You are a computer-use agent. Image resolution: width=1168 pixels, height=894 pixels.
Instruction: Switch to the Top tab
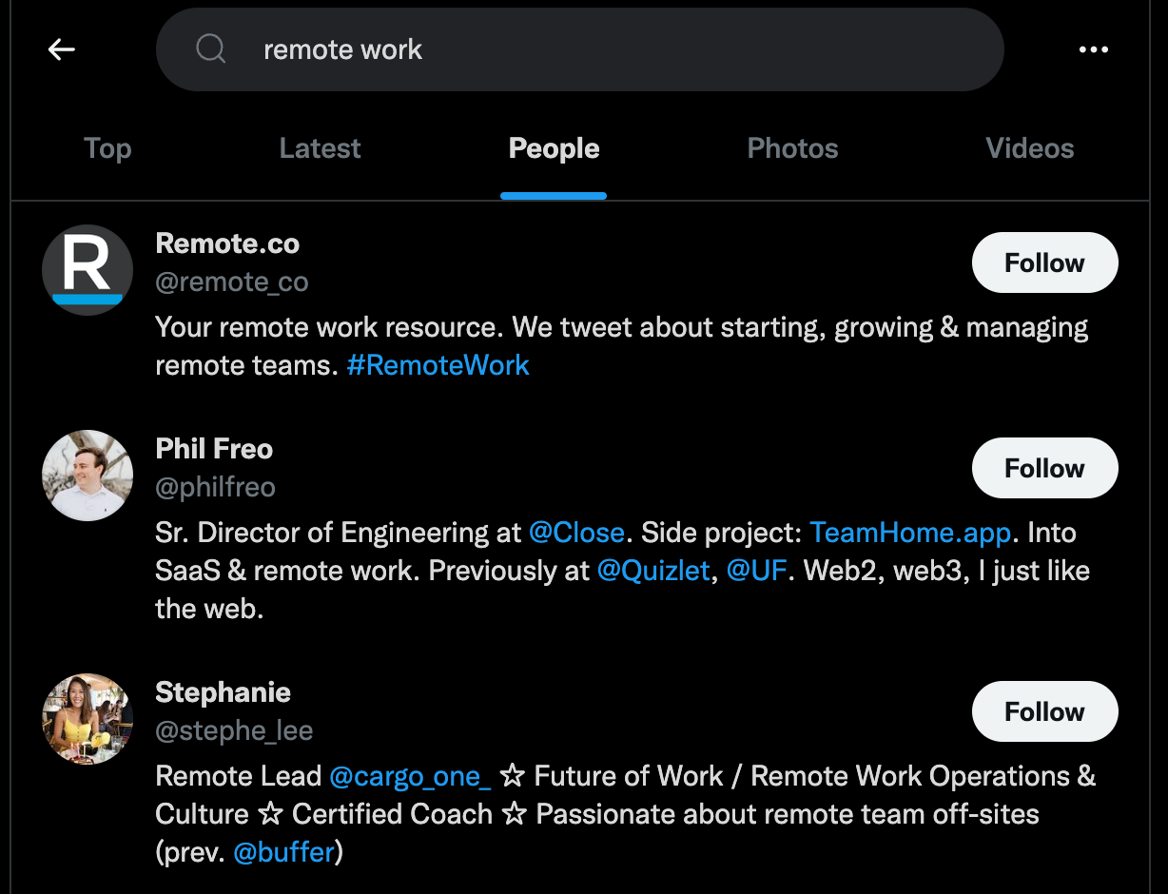107,148
